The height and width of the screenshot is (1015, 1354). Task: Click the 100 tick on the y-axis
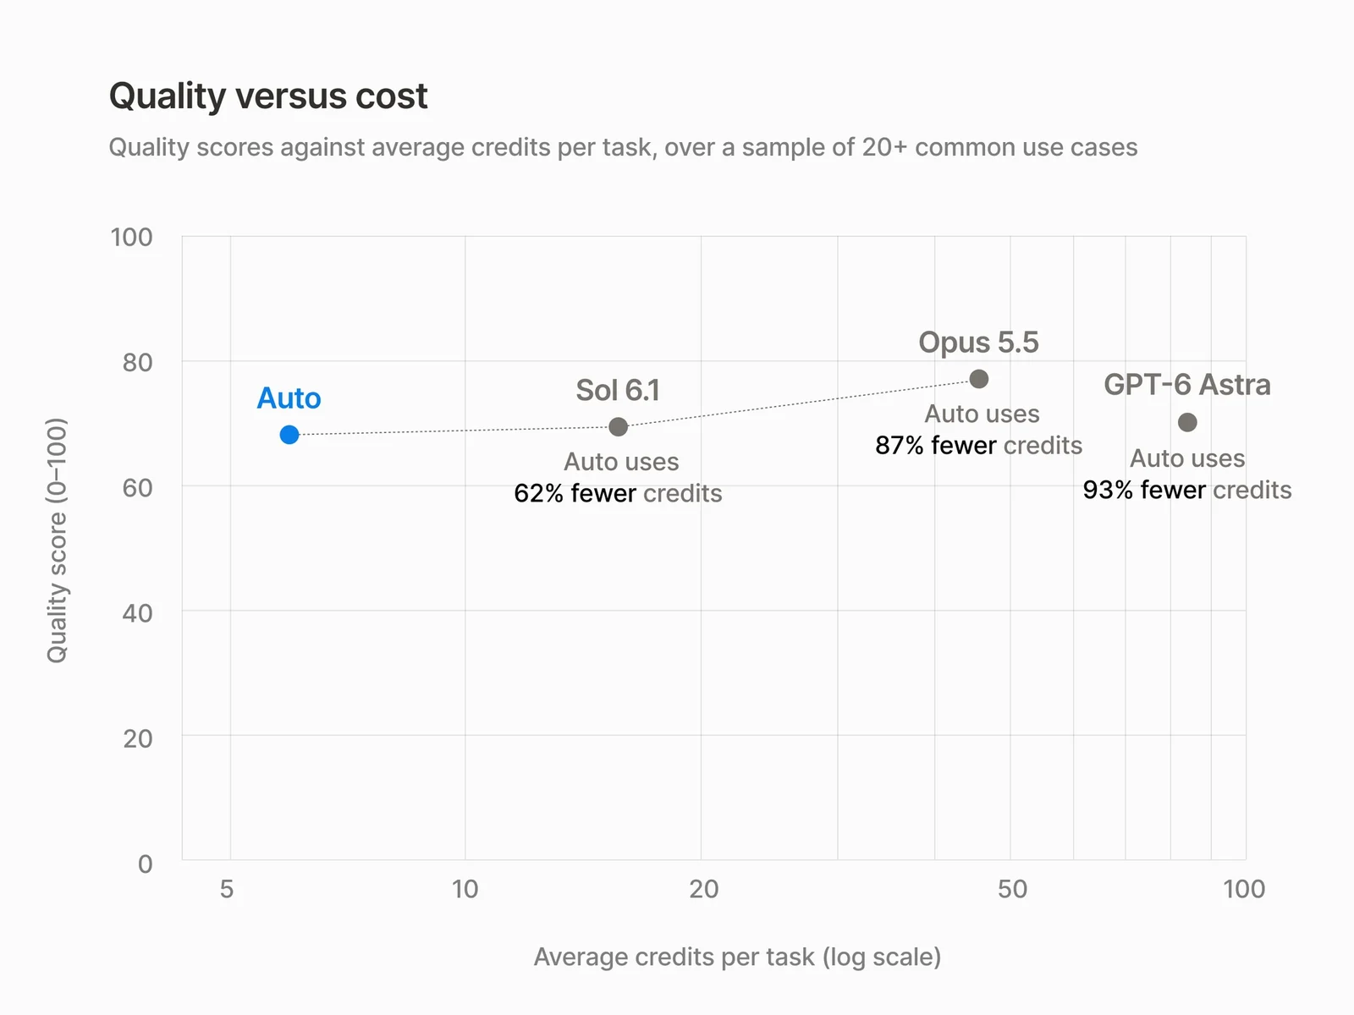tap(132, 237)
